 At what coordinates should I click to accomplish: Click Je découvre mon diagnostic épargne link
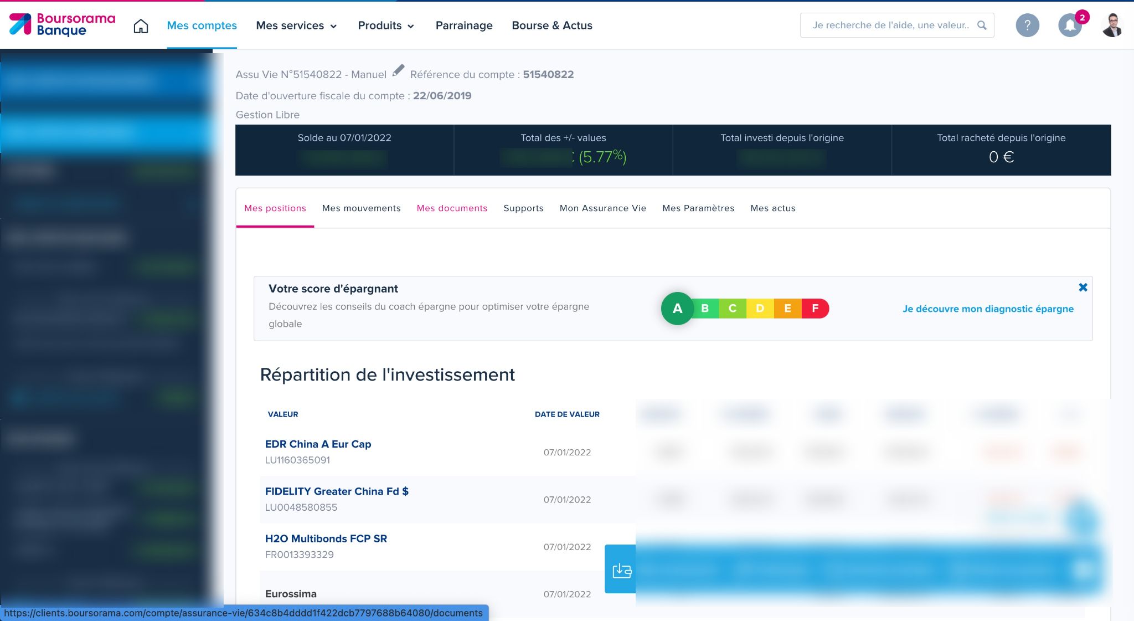[x=988, y=308]
